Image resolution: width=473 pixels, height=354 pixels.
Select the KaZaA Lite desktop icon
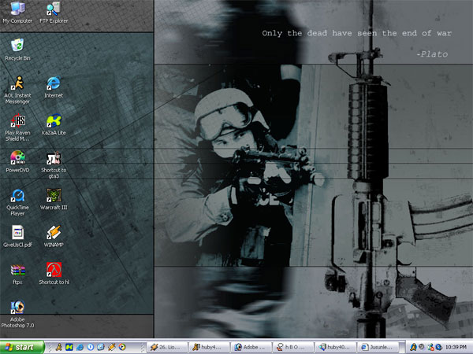point(54,120)
